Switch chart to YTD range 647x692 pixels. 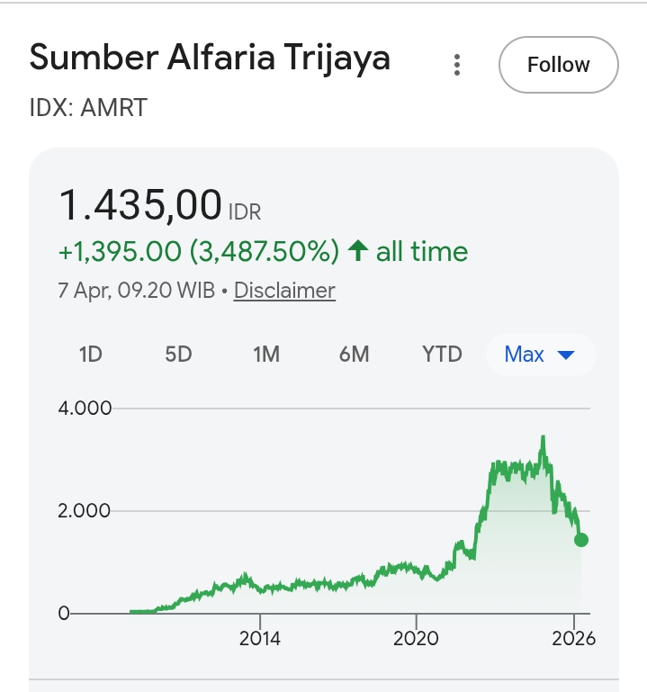click(442, 355)
